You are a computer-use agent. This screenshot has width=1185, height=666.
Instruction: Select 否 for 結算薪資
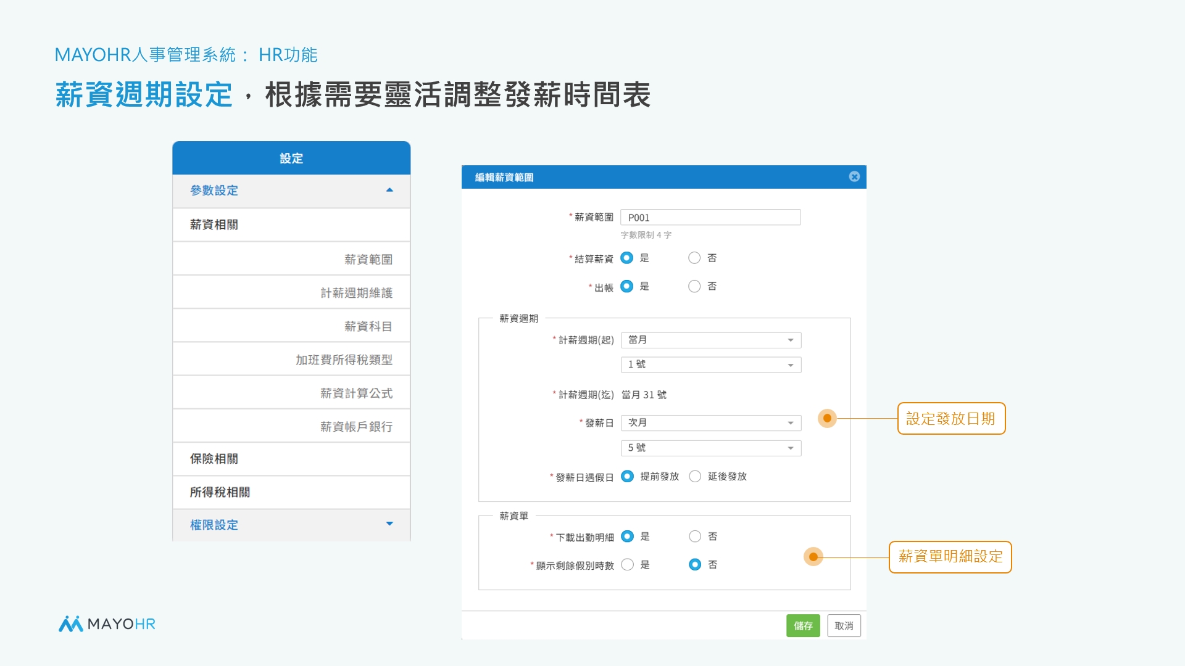(x=694, y=258)
